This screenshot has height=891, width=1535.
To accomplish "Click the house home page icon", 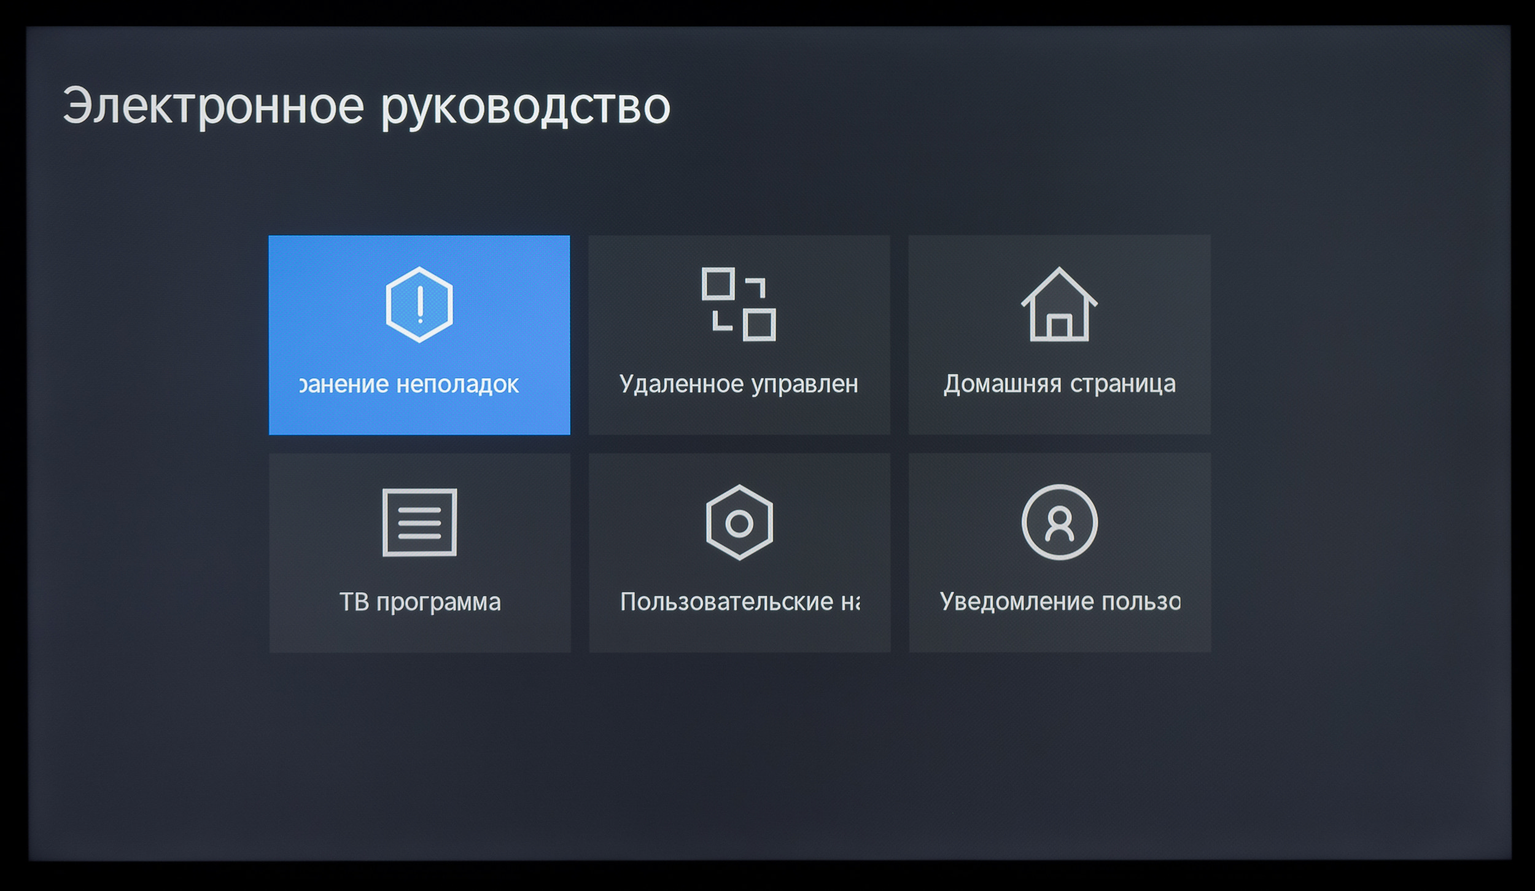I will point(1059,305).
